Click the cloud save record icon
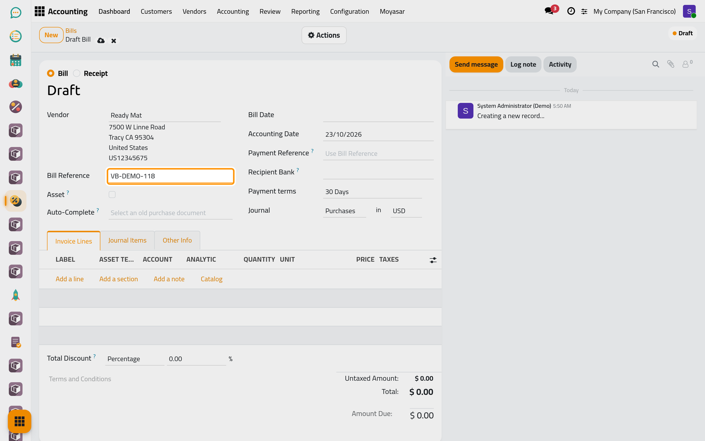Screen dimensions: 705x441 click(x=101, y=40)
